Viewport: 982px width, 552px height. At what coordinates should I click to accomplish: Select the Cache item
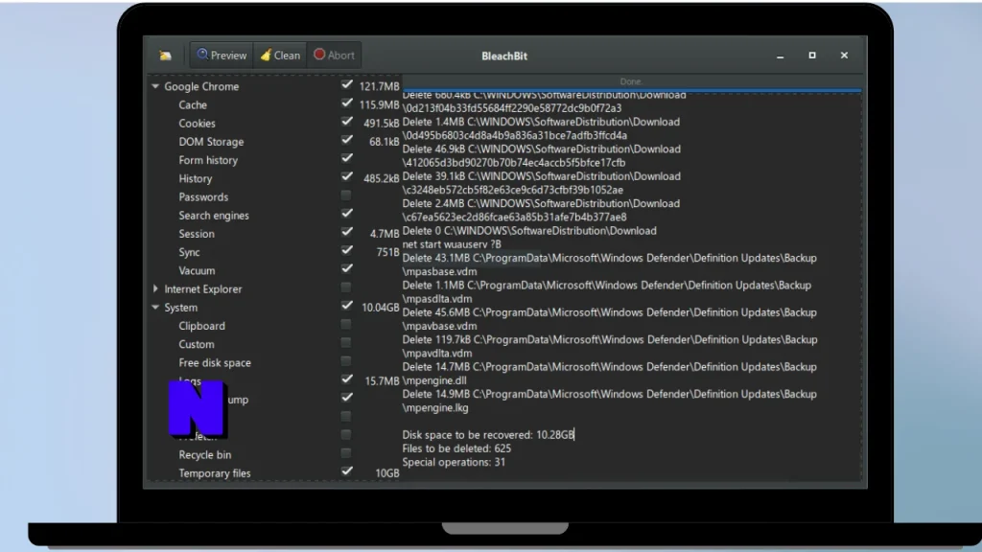point(192,105)
